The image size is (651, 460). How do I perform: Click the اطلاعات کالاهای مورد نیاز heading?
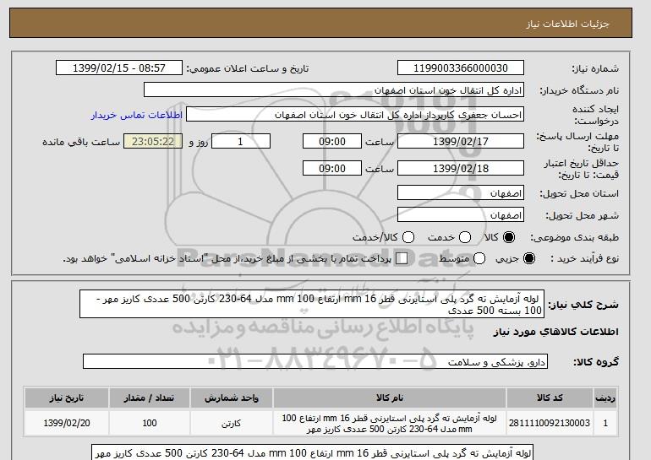[556, 332]
